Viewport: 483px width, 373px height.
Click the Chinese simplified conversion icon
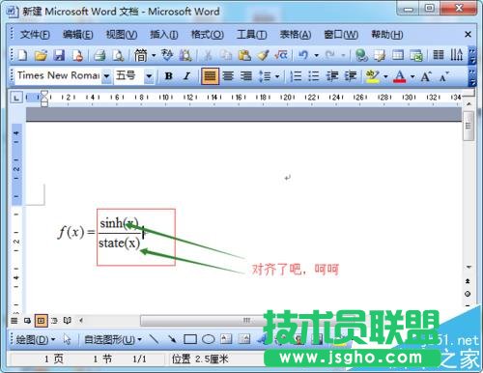tap(141, 55)
